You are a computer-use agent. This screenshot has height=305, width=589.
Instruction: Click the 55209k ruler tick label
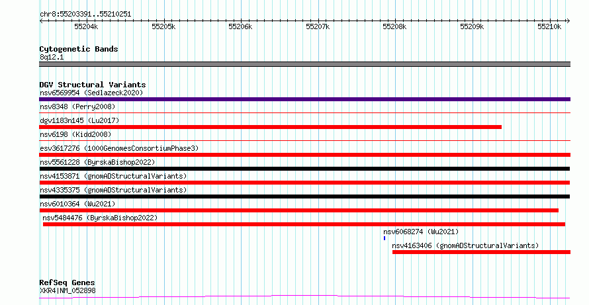pyautogui.click(x=472, y=26)
